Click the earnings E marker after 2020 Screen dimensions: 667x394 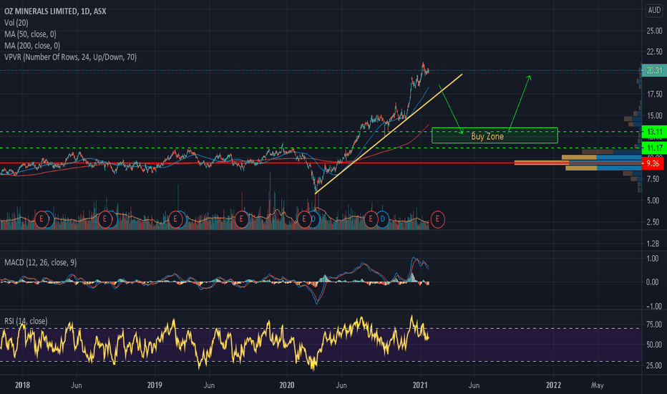[x=303, y=219]
